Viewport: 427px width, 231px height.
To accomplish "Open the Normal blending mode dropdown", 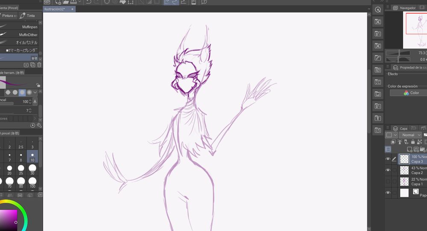I will 410,135.
